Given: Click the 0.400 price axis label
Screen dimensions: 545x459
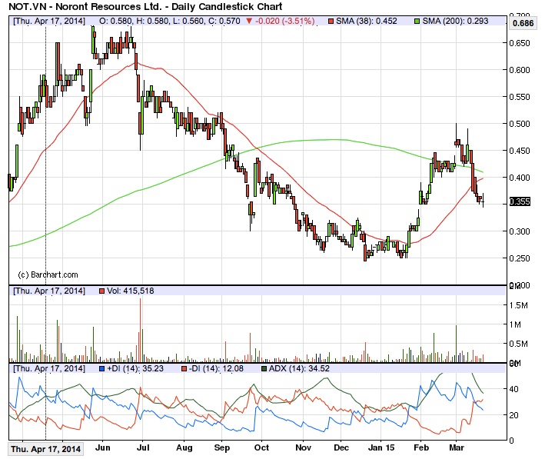Looking at the screenshot, I should pyautogui.click(x=520, y=178).
